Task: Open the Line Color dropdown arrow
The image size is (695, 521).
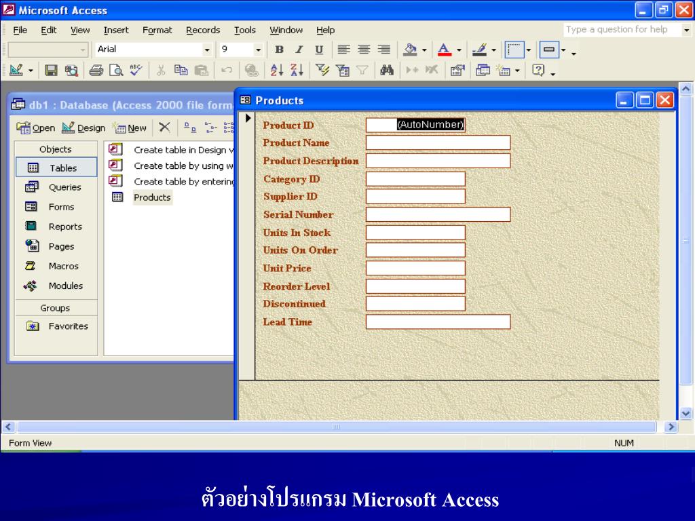Action: [x=493, y=50]
